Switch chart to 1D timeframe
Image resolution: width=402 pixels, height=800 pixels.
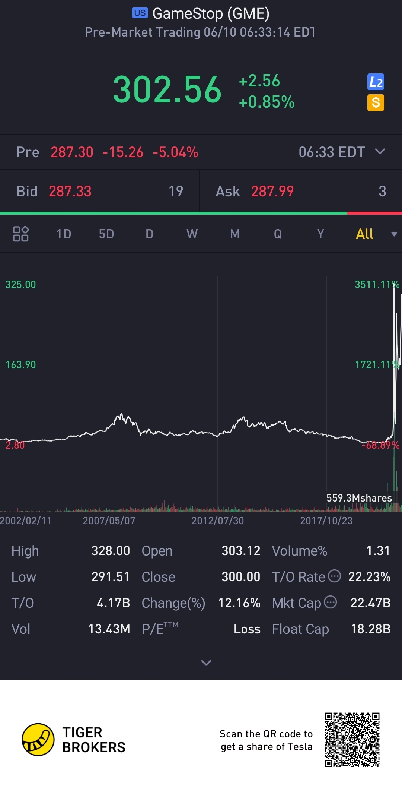tap(64, 234)
